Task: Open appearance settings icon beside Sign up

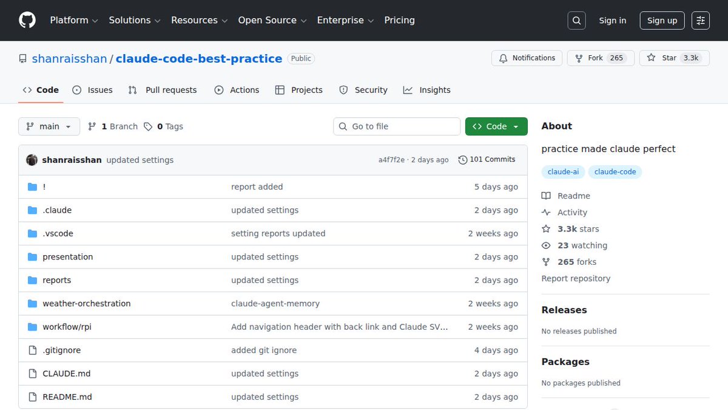Action: pos(701,20)
